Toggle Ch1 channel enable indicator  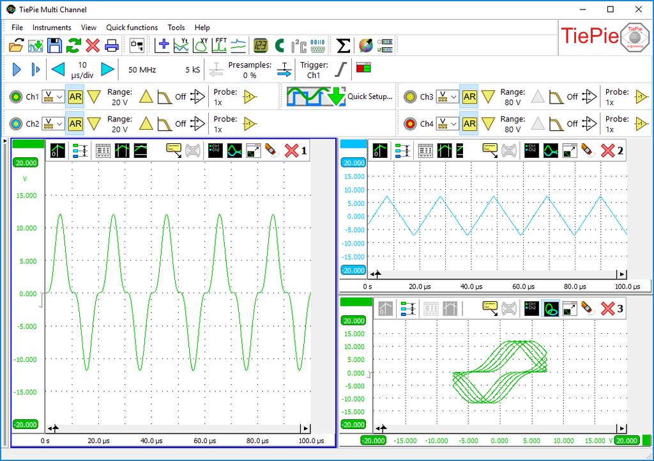tap(16, 97)
